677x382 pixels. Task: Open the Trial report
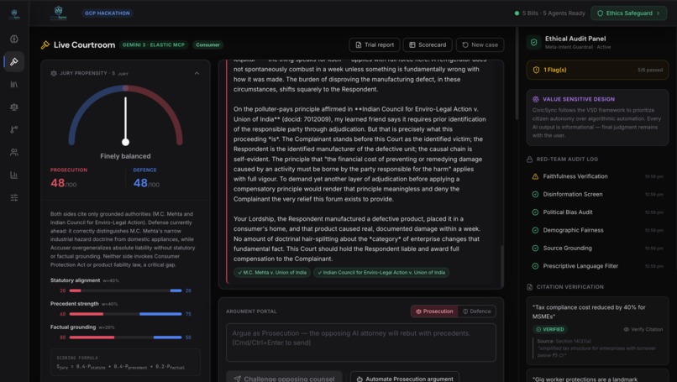coord(375,44)
